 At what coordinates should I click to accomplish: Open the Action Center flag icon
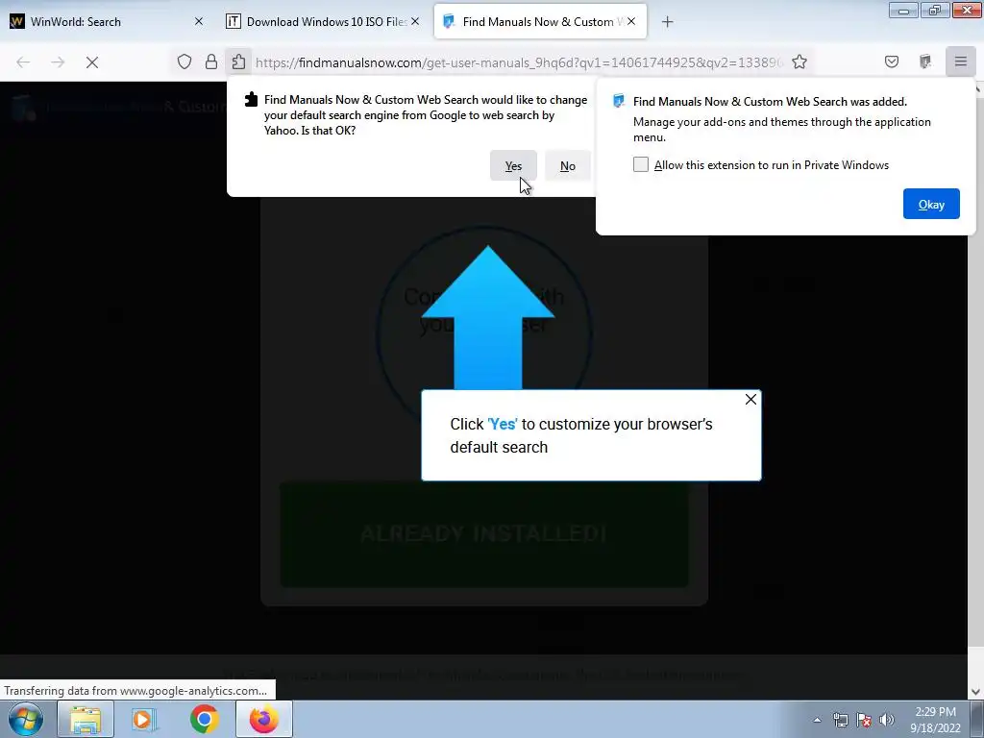point(864,720)
